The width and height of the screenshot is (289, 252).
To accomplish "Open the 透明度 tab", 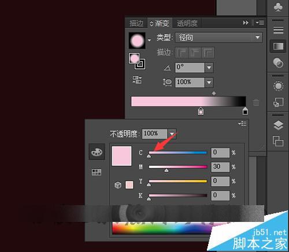I will coord(187,23).
